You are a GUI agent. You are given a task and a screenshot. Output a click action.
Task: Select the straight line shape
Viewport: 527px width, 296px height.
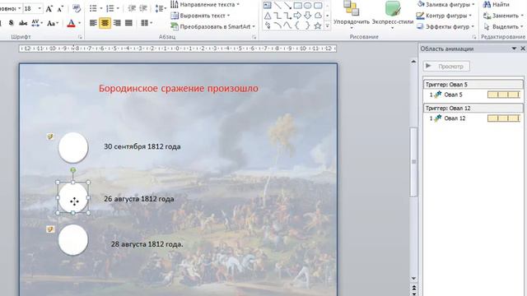(x=277, y=6)
